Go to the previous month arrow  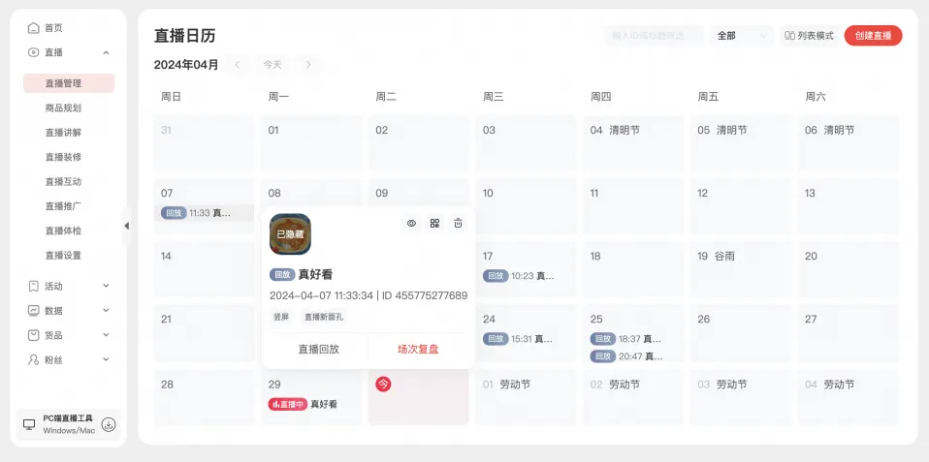238,65
